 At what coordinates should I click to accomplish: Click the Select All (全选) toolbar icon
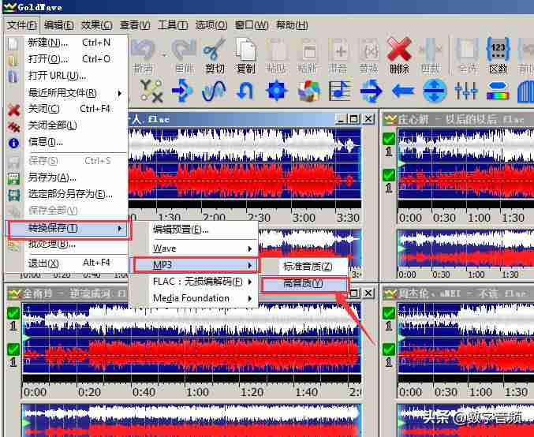[467, 50]
